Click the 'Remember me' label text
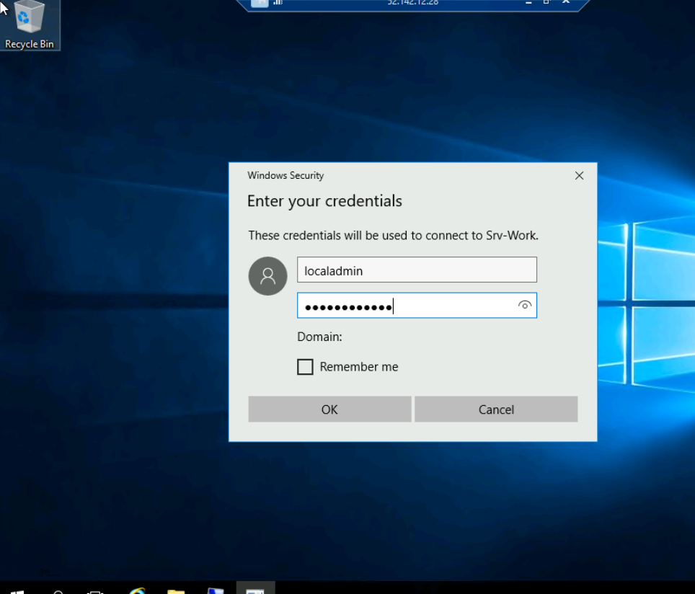The height and width of the screenshot is (594, 695). click(x=359, y=367)
